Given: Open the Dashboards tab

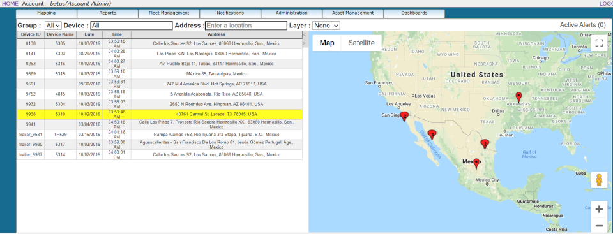Looking at the screenshot, I should coord(414,13).
